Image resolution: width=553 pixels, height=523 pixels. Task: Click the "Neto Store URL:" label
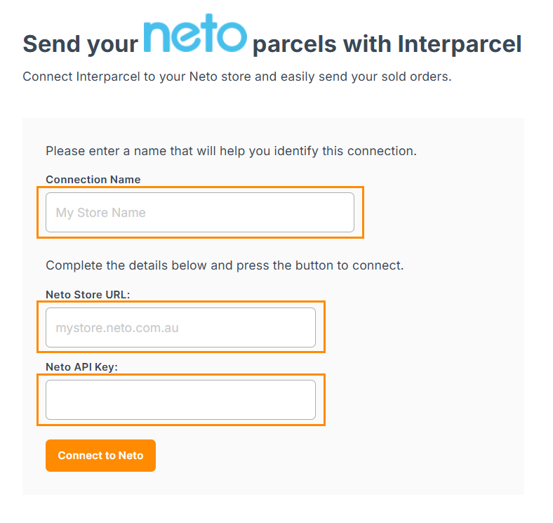click(x=88, y=294)
